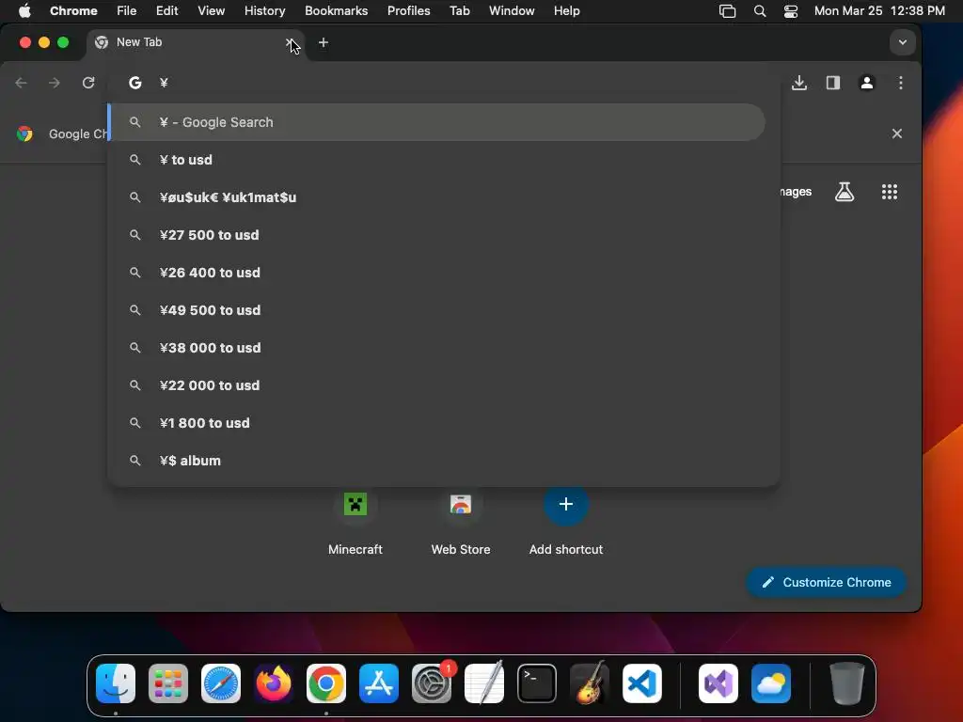
Task: Open the Weather app from the Dock
Action: pos(771,683)
